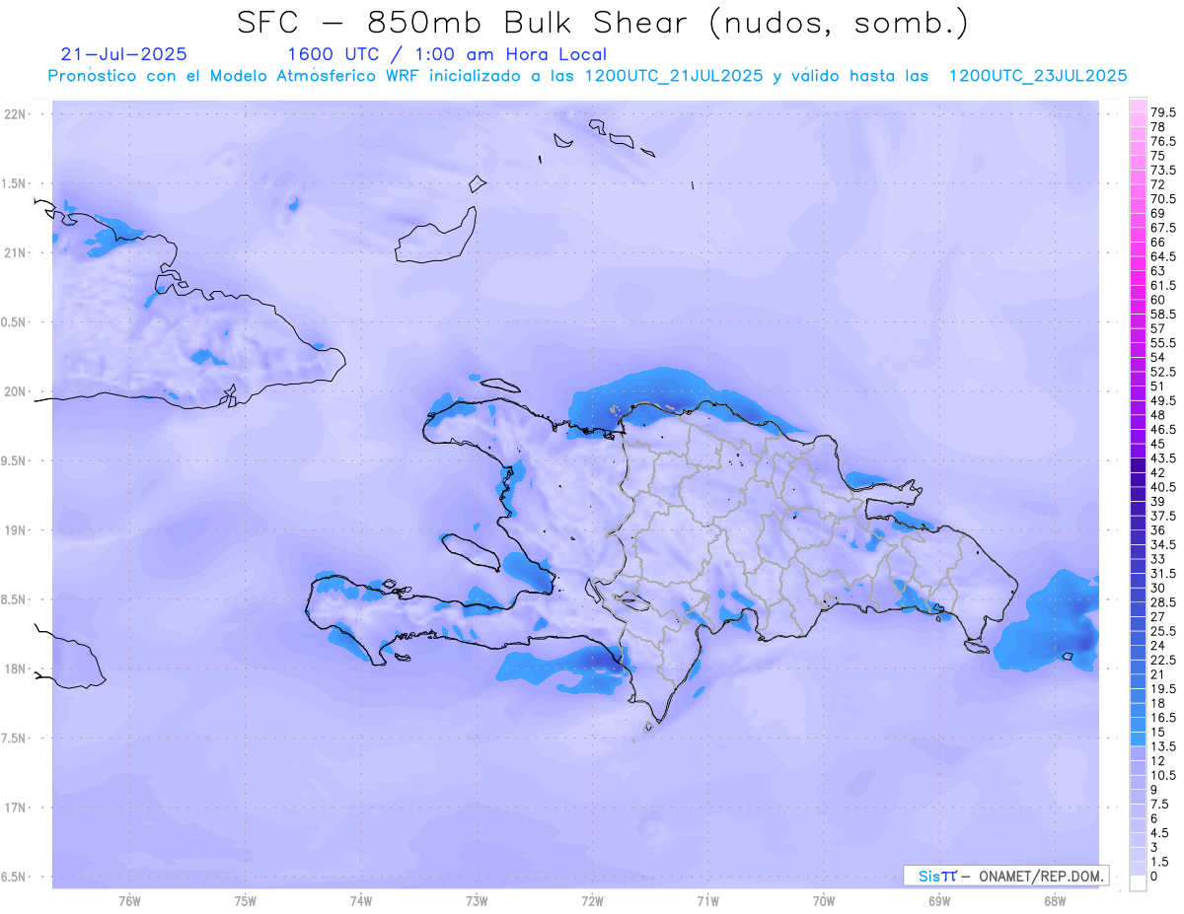Click the "13.5" value on the color scale
The width and height of the screenshot is (1184, 914).
pos(1163,746)
